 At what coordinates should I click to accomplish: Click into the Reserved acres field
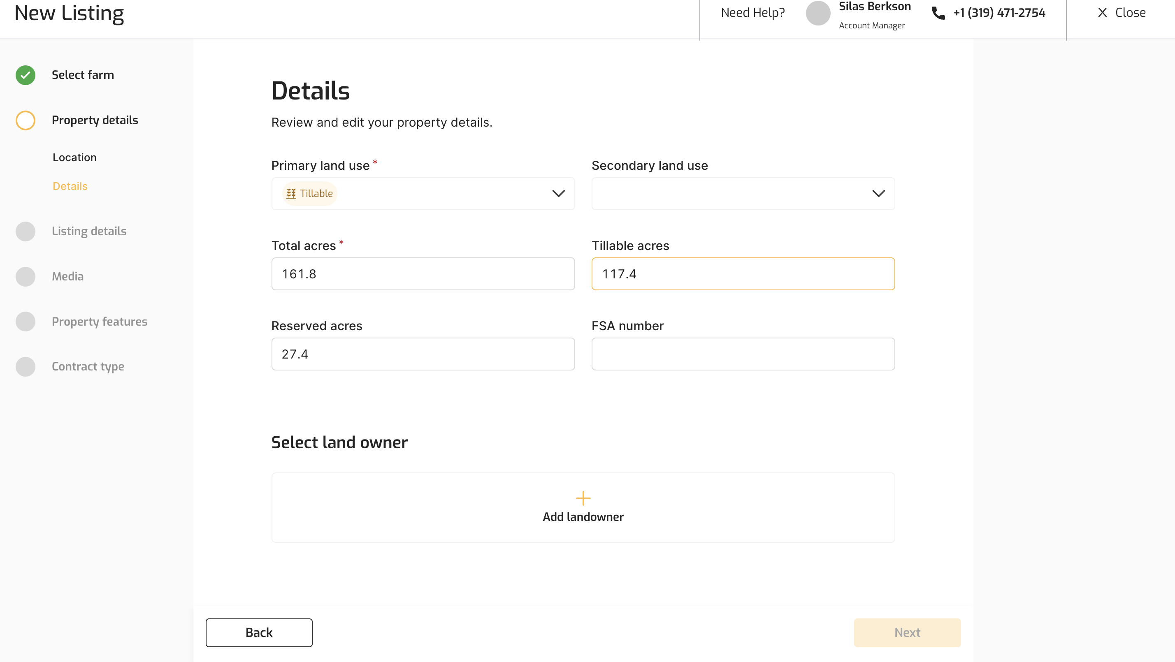click(423, 354)
